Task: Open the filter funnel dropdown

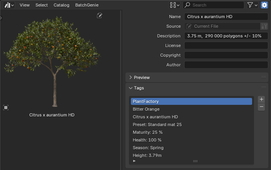Action: pyautogui.click(x=252, y=5)
